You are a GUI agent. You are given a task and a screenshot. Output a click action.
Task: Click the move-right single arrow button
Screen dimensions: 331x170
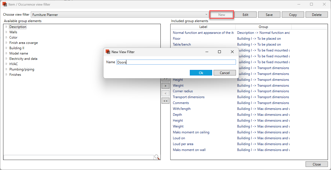tap(165, 86)
